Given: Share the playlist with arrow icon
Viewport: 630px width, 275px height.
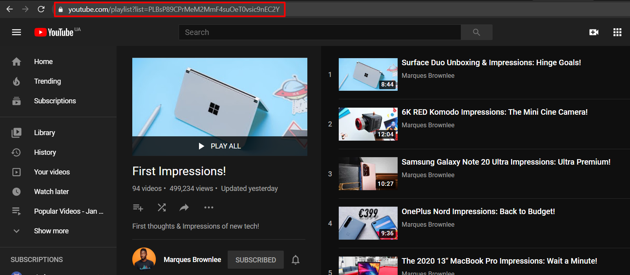Looking at the screenshot, I should tap(184, 207).
